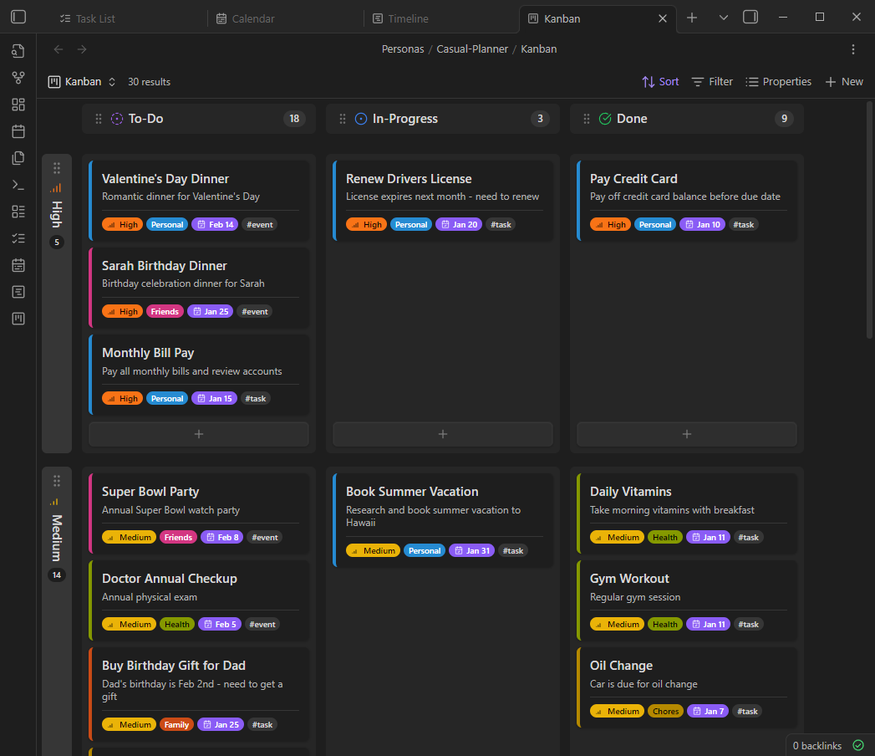This screenshot has height=756, width=875.
Task: Open the Properties panel control
Action: (x=778, y=81)
